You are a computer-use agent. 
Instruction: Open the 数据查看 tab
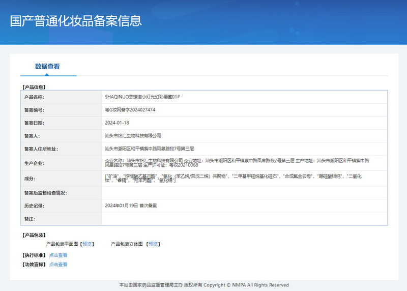click(x=47, y=67)
